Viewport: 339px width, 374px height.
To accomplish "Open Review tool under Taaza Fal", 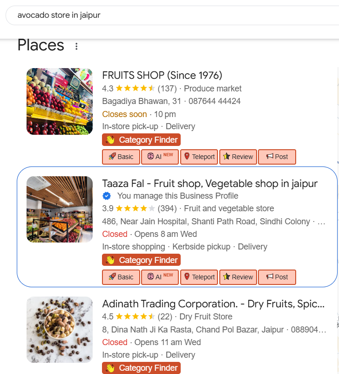I will (x=238, y=277).
